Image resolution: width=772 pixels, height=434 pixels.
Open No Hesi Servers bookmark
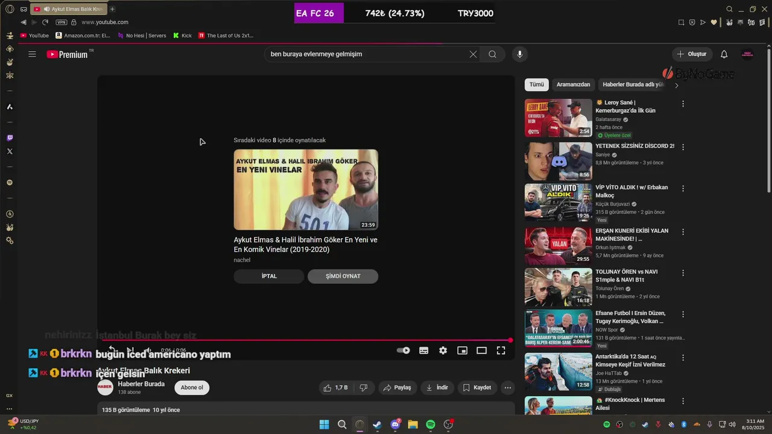[x=142, y=36]
